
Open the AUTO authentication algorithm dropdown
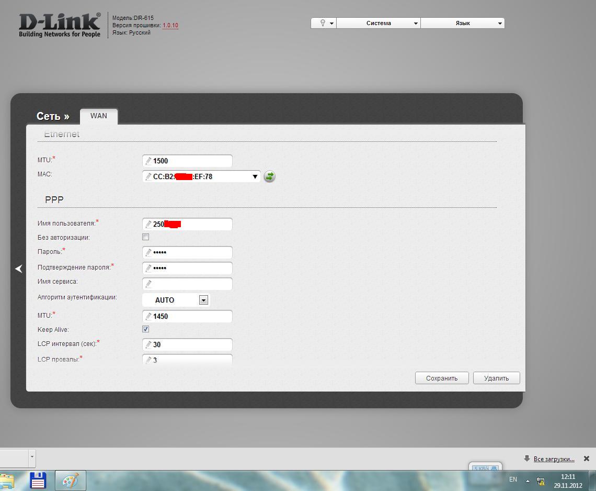click(x=203, y=300)
